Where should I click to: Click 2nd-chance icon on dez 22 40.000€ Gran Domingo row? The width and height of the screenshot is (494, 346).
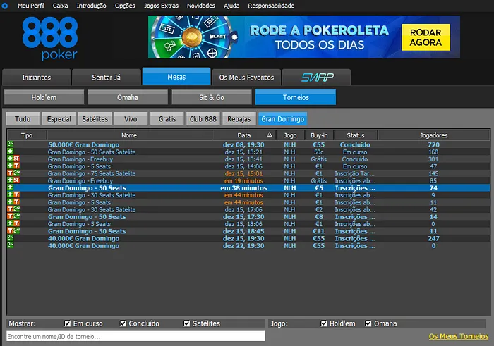click(x=11, y=245)
